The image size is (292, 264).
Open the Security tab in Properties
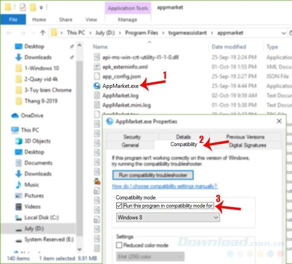pos(132,137)
